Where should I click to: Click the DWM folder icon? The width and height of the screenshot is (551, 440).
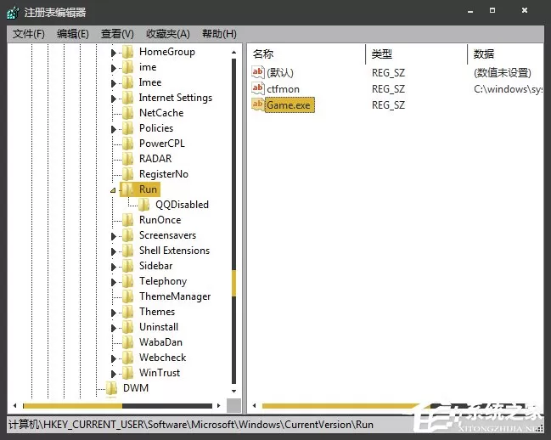pos(112,388)
